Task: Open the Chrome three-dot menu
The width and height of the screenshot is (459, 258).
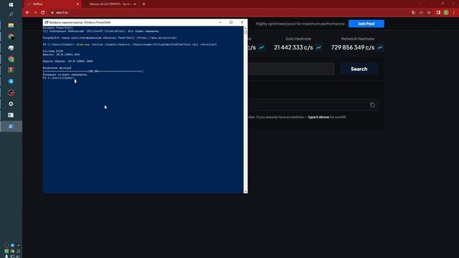Action: [454, 13]
